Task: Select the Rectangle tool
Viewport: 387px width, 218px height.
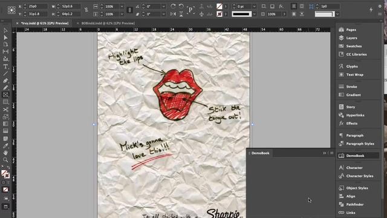Action: [5, 102]
